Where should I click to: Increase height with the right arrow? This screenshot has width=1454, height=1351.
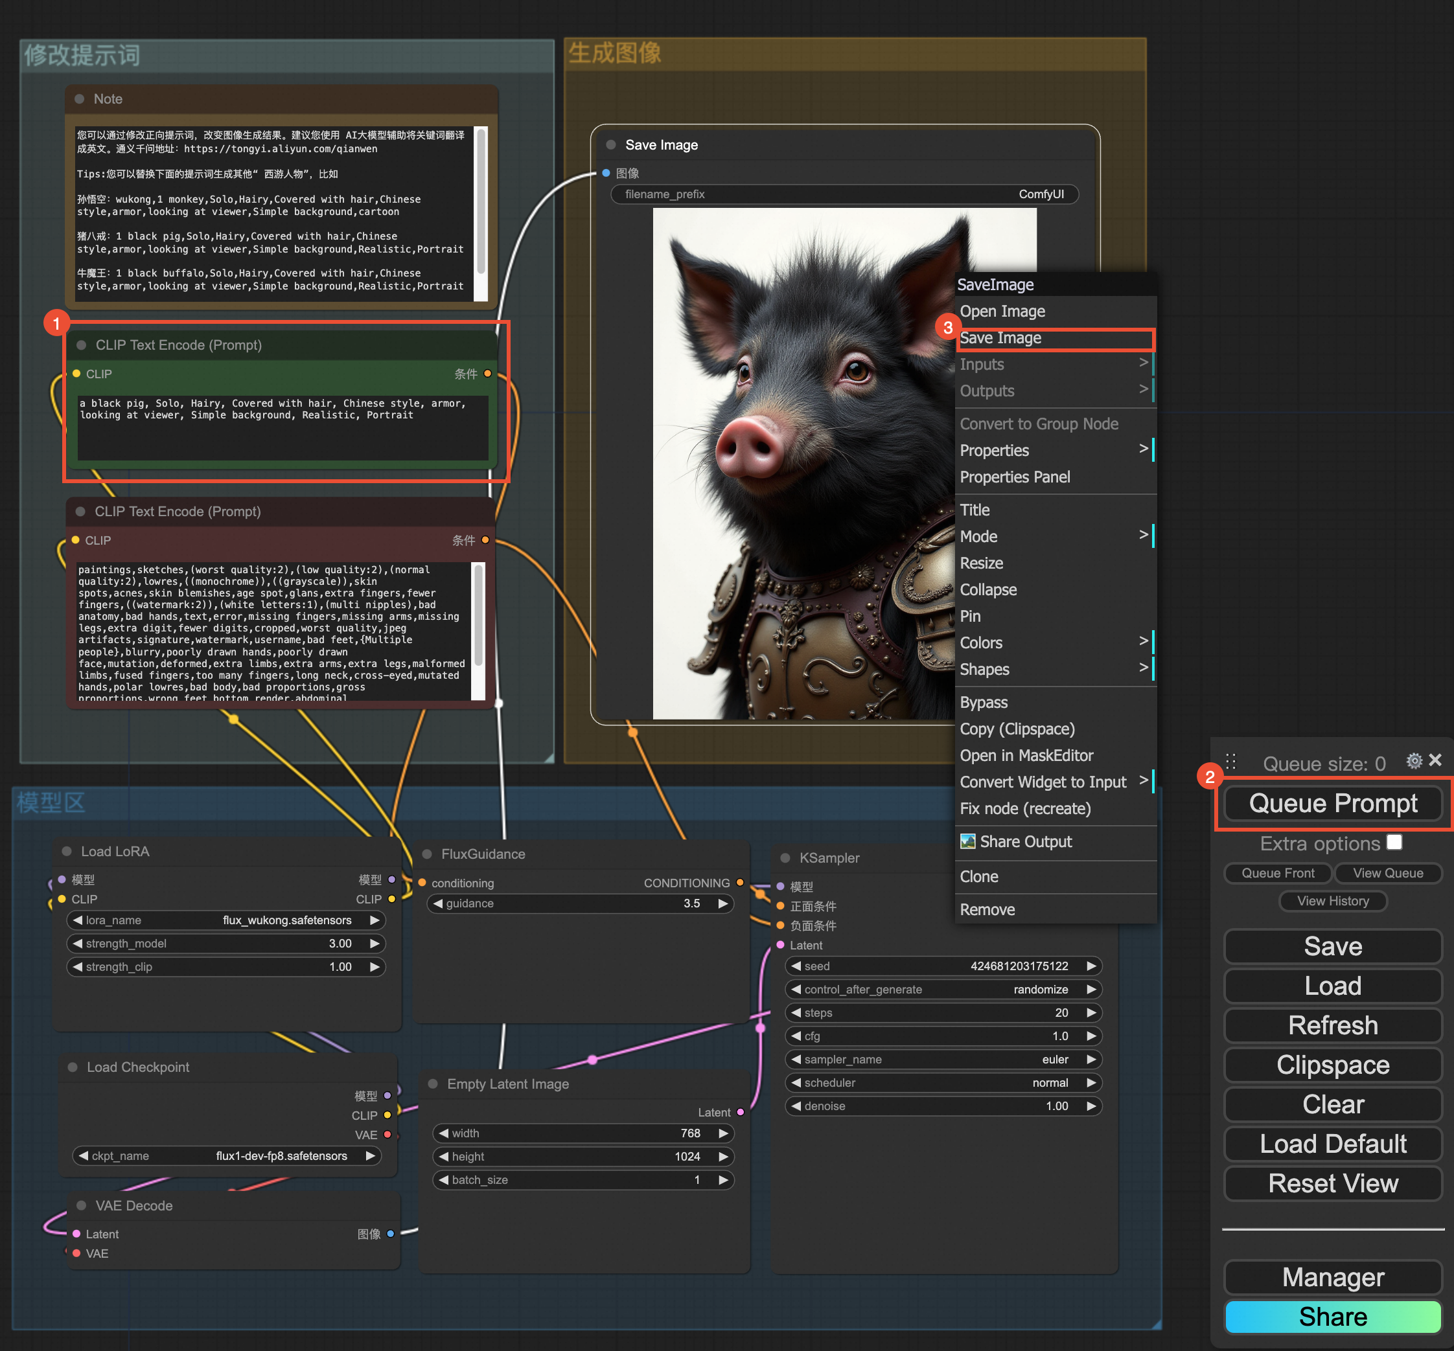tap(722, 1157)
